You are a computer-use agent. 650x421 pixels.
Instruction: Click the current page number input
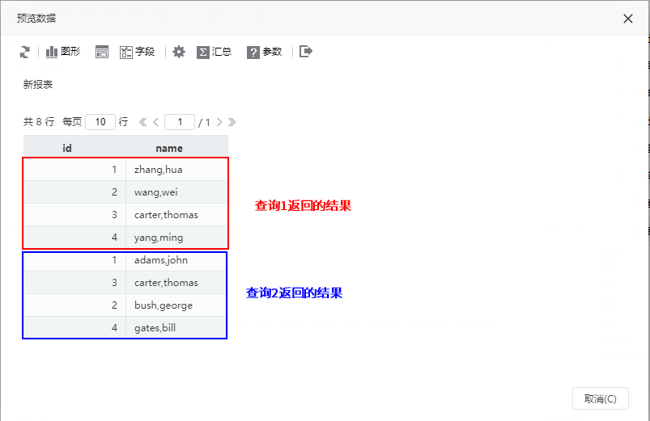point(180,122)
